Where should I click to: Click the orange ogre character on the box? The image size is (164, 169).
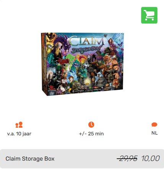pos(111,65)
